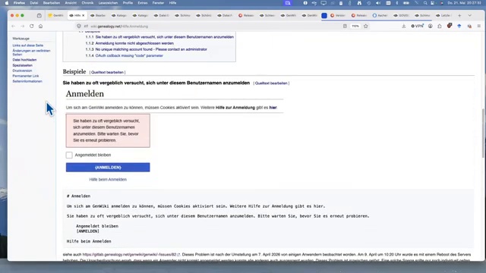Screen dimensions: 486x273
Task: Open the Ansicht menu
Action: pyautogui.click(x=71, y=3)
